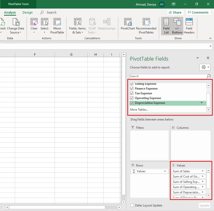Uncheck the Tax Expense field

pos(132,93)
